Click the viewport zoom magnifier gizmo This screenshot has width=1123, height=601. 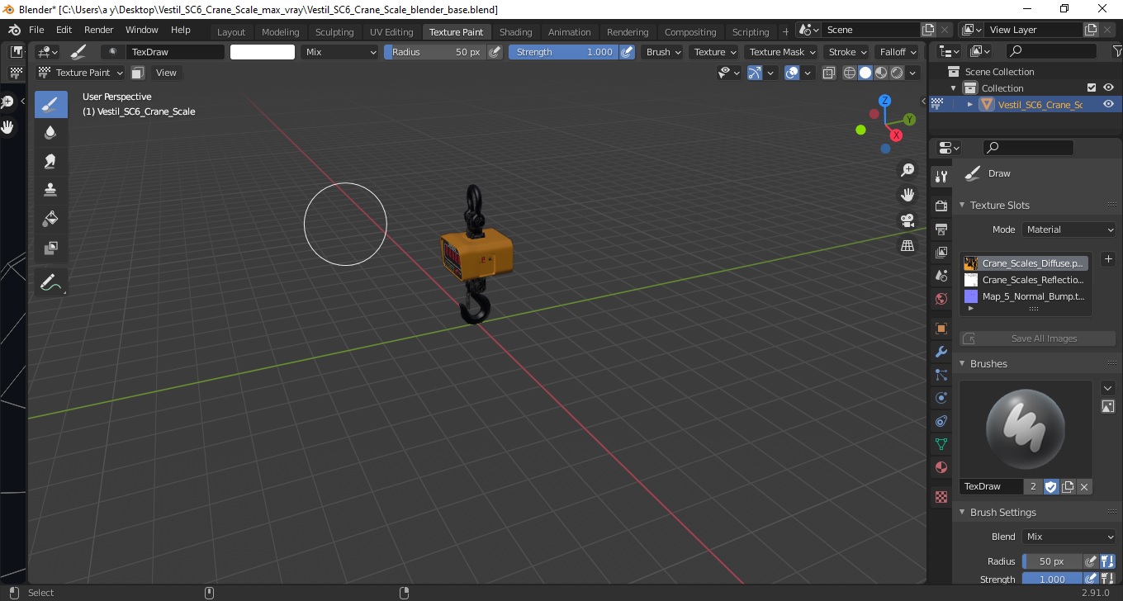907,170
